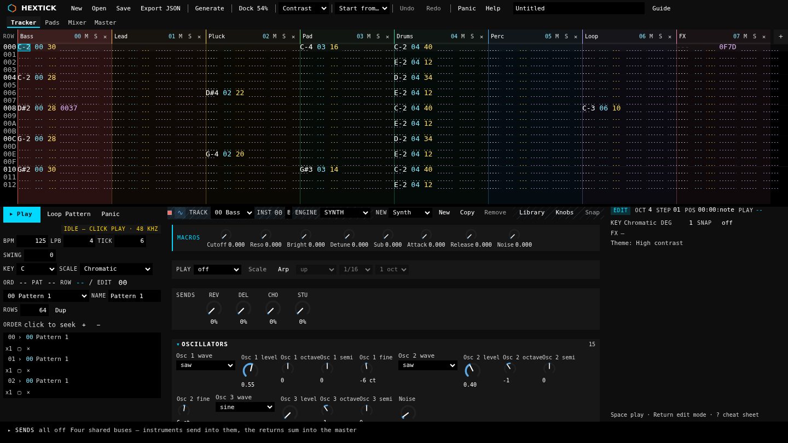The height and width of the screenshot is (443, 788).
Task: Switch to the Pads tab
Action: (53, 23)
